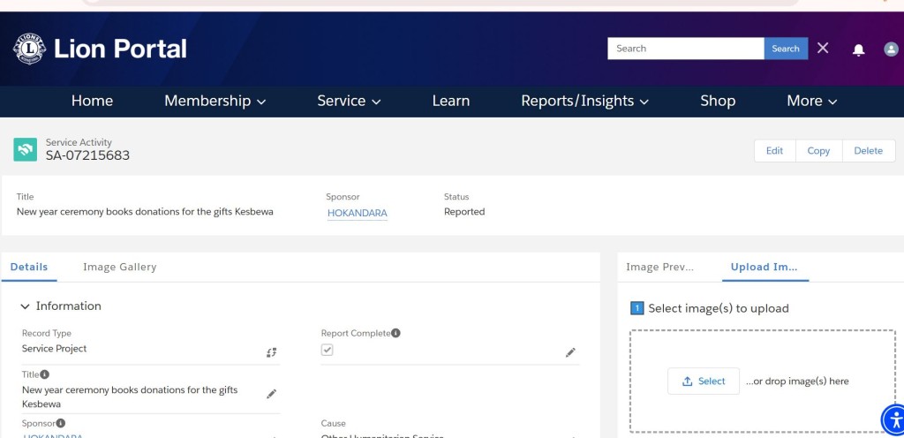Click the Edit button
Viewport: 904px width, 438px height.
point(774,150)
